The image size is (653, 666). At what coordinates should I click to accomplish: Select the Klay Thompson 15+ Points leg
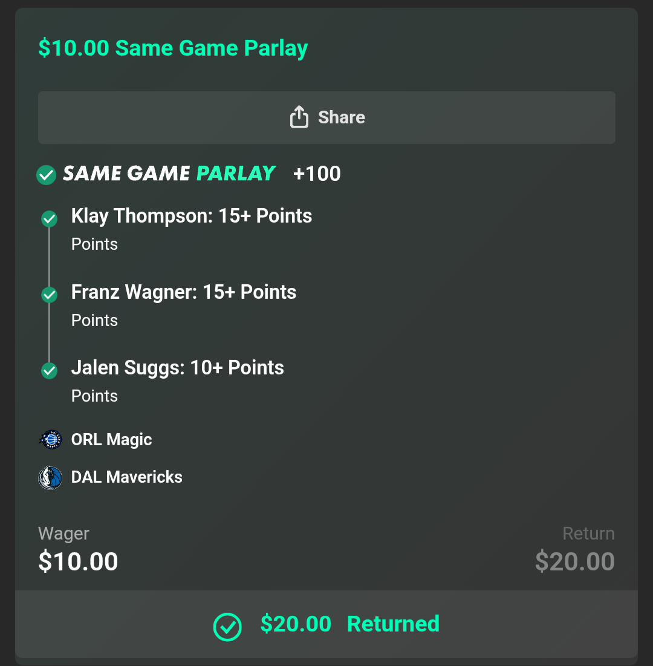[191, 216]
